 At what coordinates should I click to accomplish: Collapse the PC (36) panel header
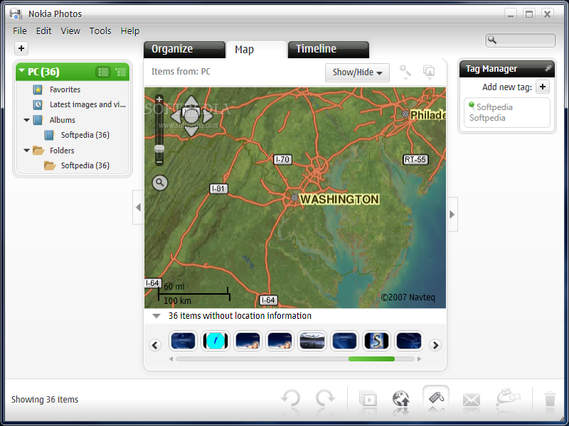[22, 71]
